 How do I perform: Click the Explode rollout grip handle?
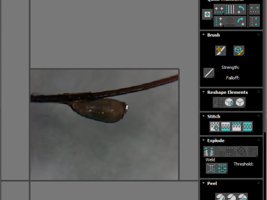[x=259, y=140]
